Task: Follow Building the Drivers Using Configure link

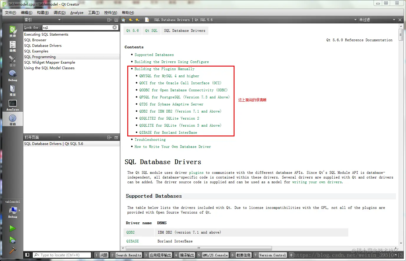Action: click(172, 62)
